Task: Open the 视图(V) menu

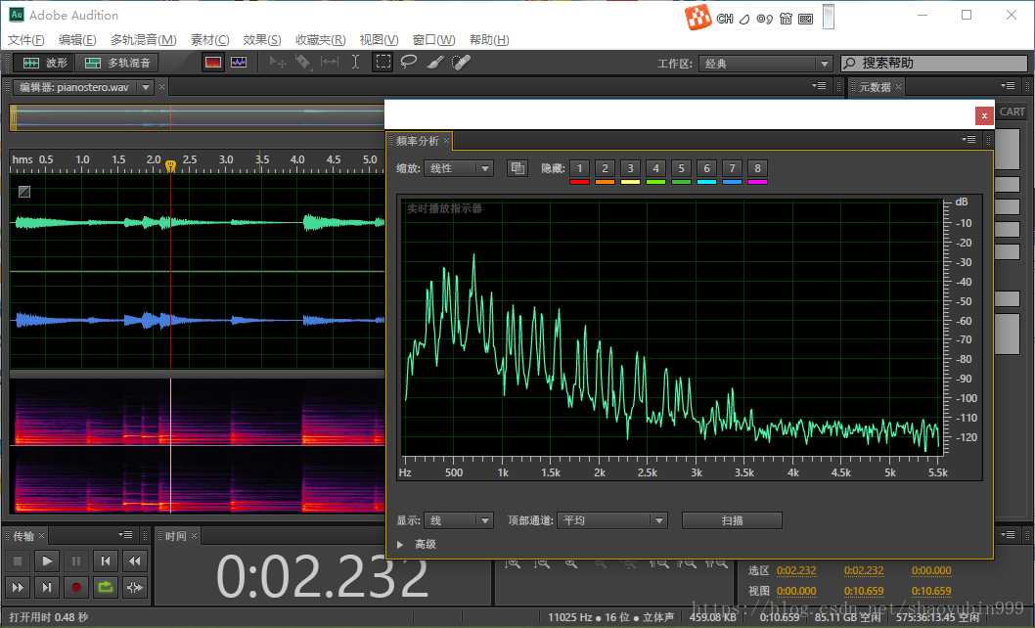Action: tap(379, 40)
